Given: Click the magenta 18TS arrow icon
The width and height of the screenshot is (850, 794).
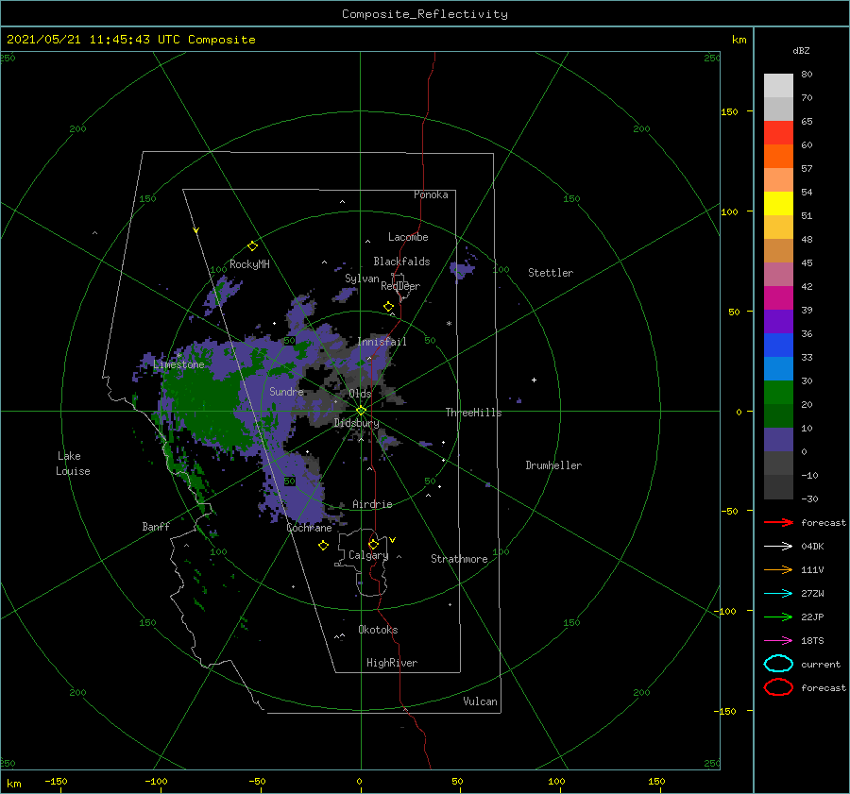Looking at the screenshot, I should pyautogui.click(x=778, y=641).
